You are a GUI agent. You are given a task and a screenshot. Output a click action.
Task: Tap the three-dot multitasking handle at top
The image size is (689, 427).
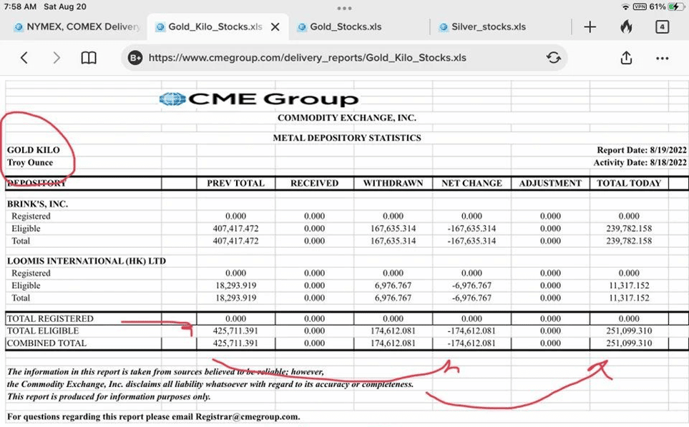coord(344,9)
